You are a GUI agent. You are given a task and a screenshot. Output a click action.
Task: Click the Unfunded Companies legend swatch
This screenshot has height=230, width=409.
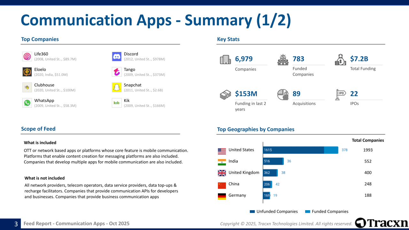pos(252,211)
